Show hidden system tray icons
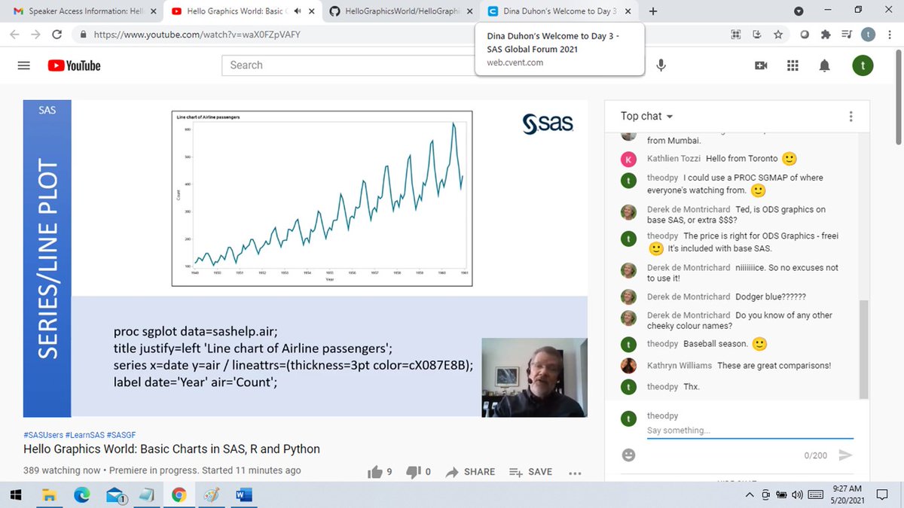904x508 pixels. point(750,494)
